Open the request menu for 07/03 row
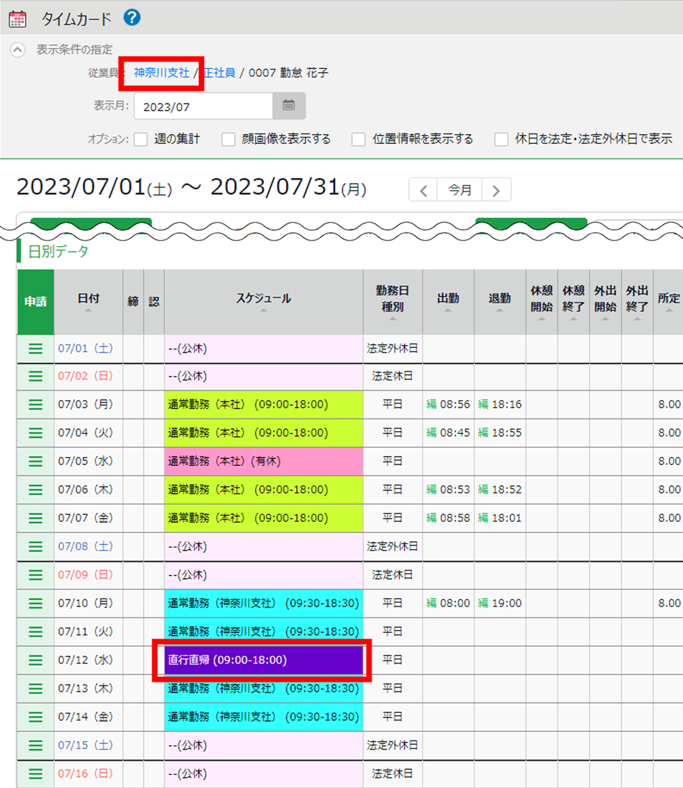The image size is (683, 788). coord(36,404)
